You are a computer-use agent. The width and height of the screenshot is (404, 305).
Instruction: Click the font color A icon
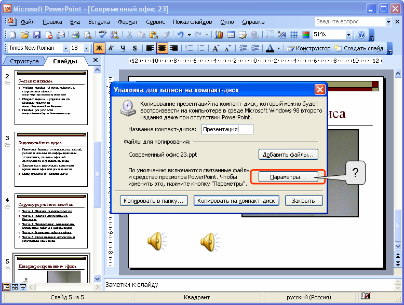click(270, 48)
